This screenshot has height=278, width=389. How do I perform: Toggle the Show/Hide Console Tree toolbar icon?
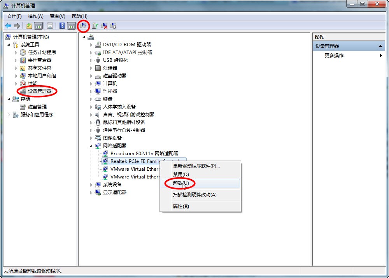[38, 26]
